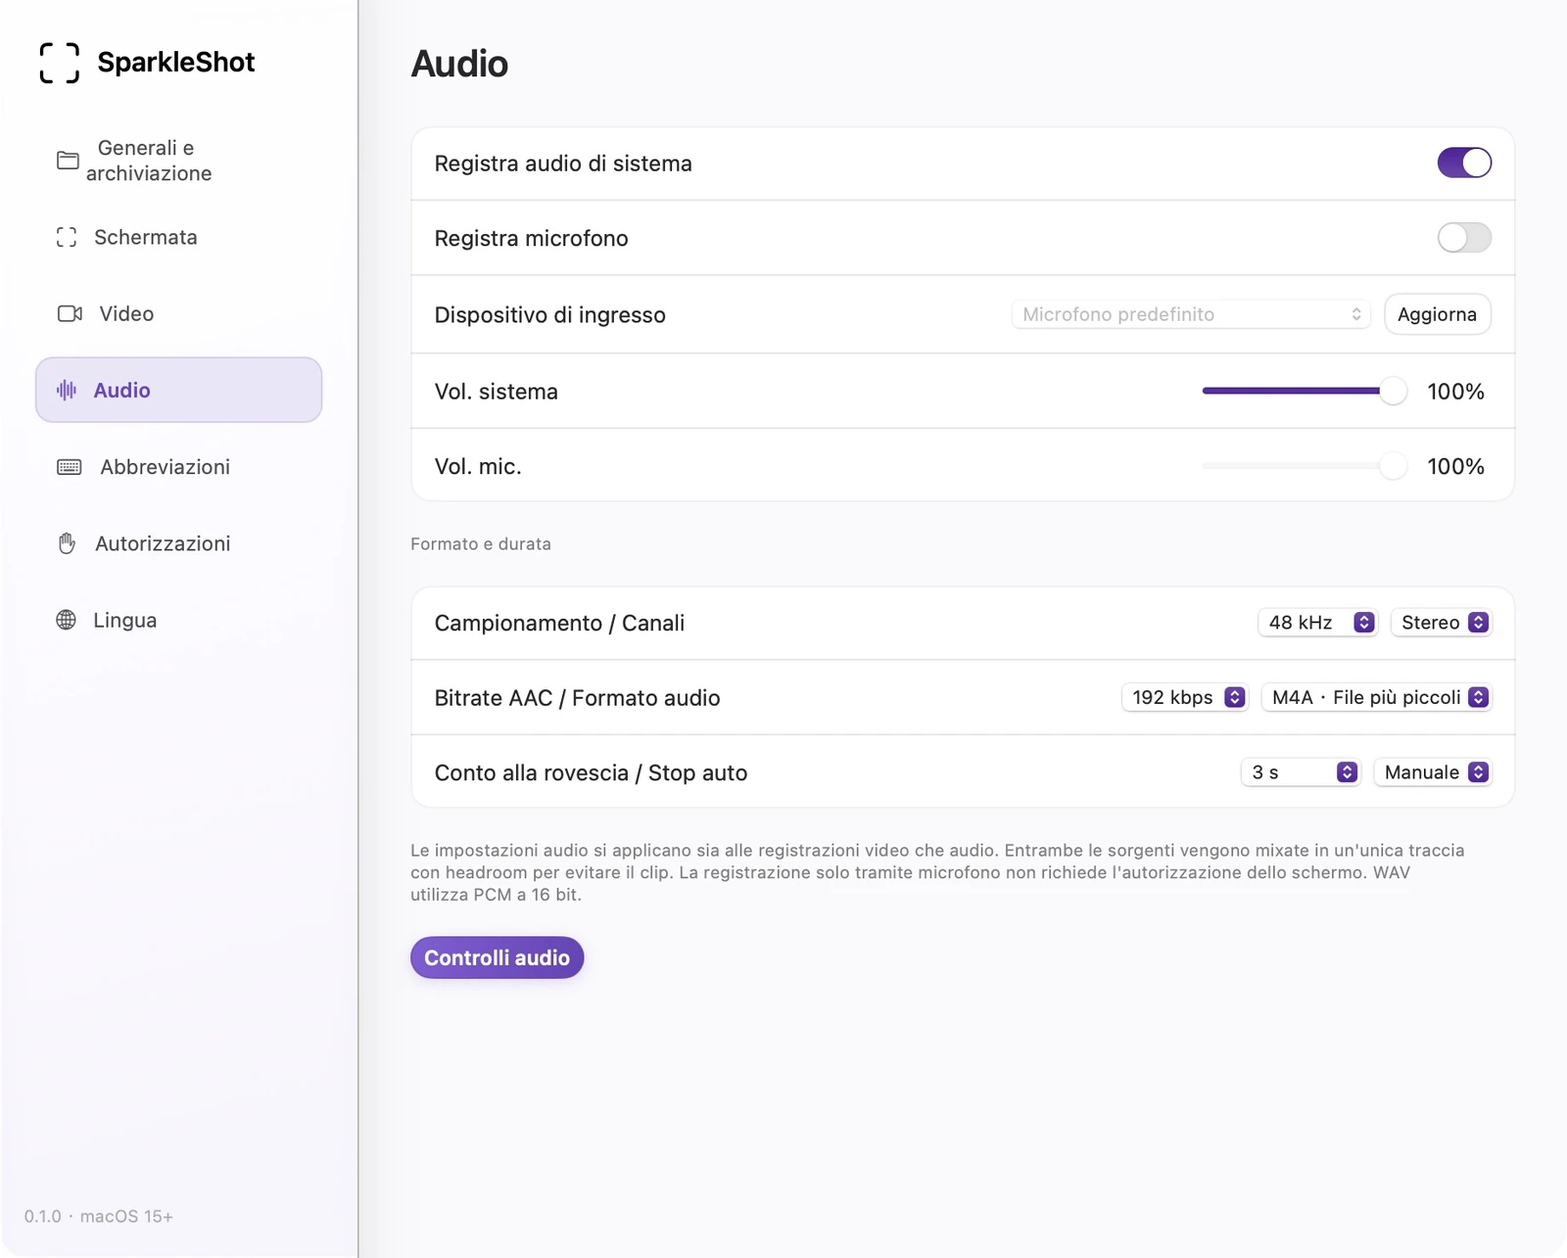The image size is (1567, 1258).
Task: Select the Audio sidebar item
Action: [178, 390]
